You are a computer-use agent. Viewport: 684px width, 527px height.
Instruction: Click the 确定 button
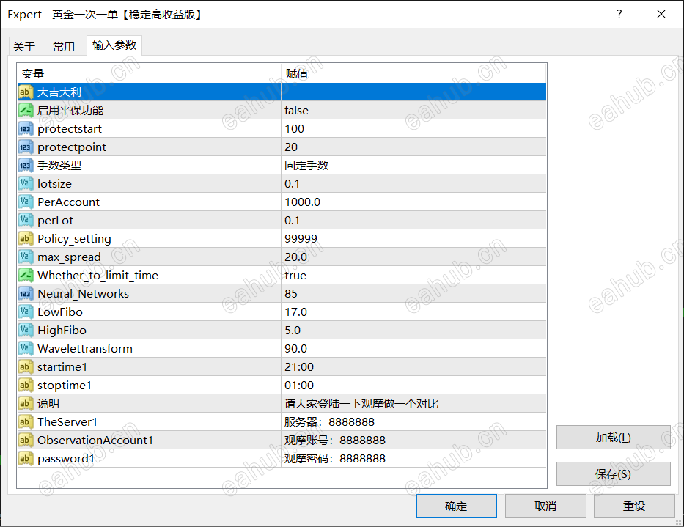click(x=456, y=506)
